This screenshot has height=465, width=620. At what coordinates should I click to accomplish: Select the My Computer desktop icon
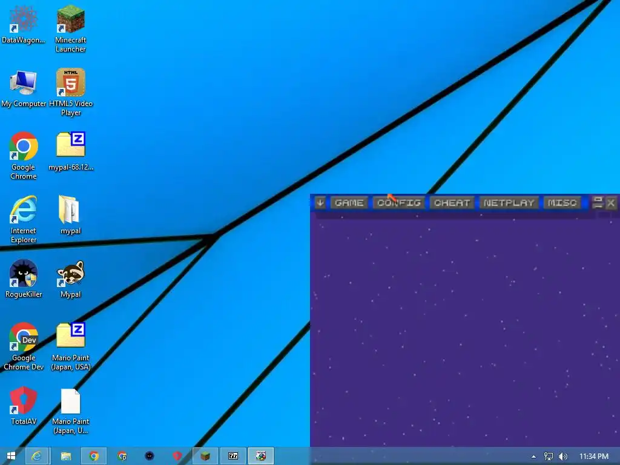[24, 88]
